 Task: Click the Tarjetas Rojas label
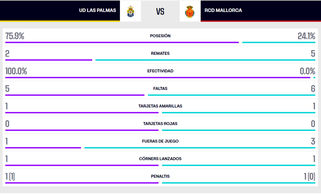click(160, 123)
